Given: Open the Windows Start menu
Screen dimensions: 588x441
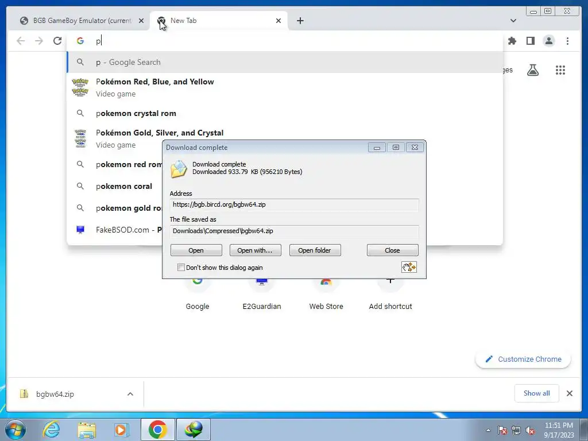Looking at the screenshot, I should [x=16, y=430].
